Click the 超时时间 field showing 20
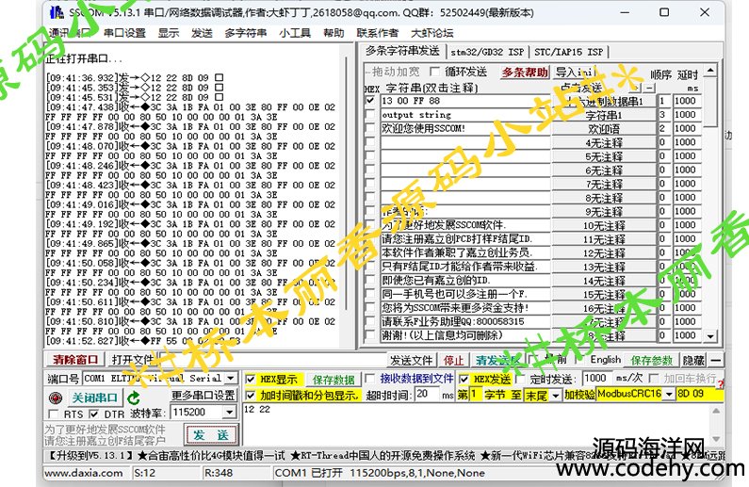The width and height of the screenshot is (749, 487). [427, 395]
